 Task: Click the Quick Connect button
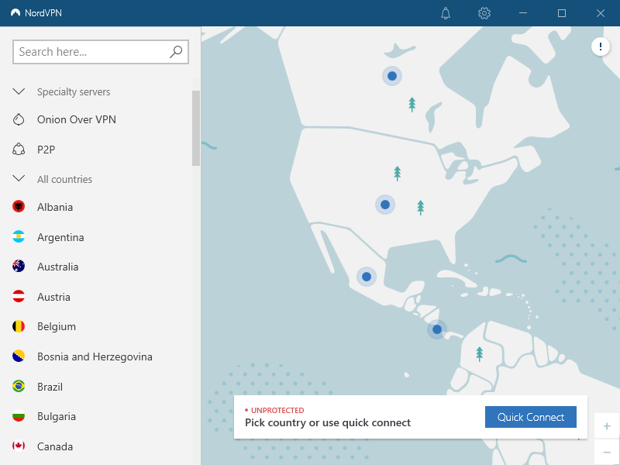click(531, 417)
